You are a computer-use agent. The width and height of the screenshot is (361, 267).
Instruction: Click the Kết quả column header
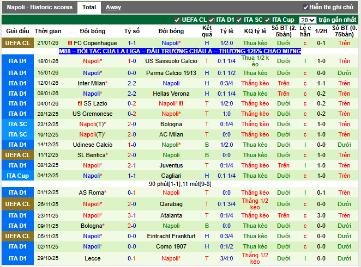207,31
